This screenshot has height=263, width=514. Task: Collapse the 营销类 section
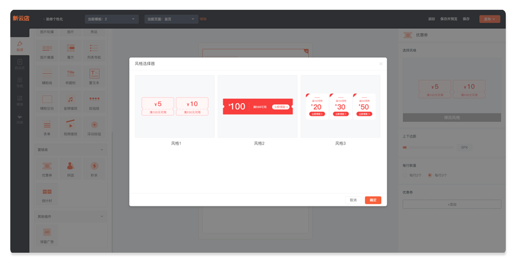tap(102, 149)
